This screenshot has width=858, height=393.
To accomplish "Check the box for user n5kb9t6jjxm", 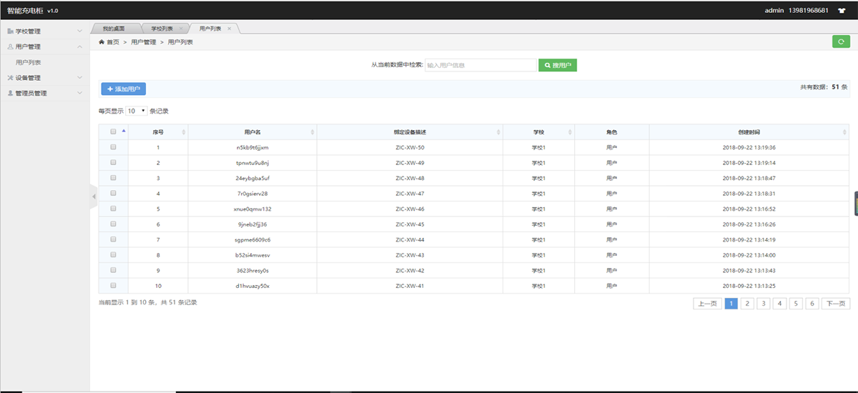I will pos(113,147).
